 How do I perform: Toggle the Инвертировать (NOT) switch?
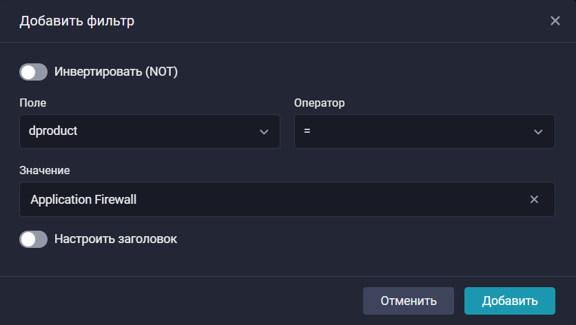33,72
